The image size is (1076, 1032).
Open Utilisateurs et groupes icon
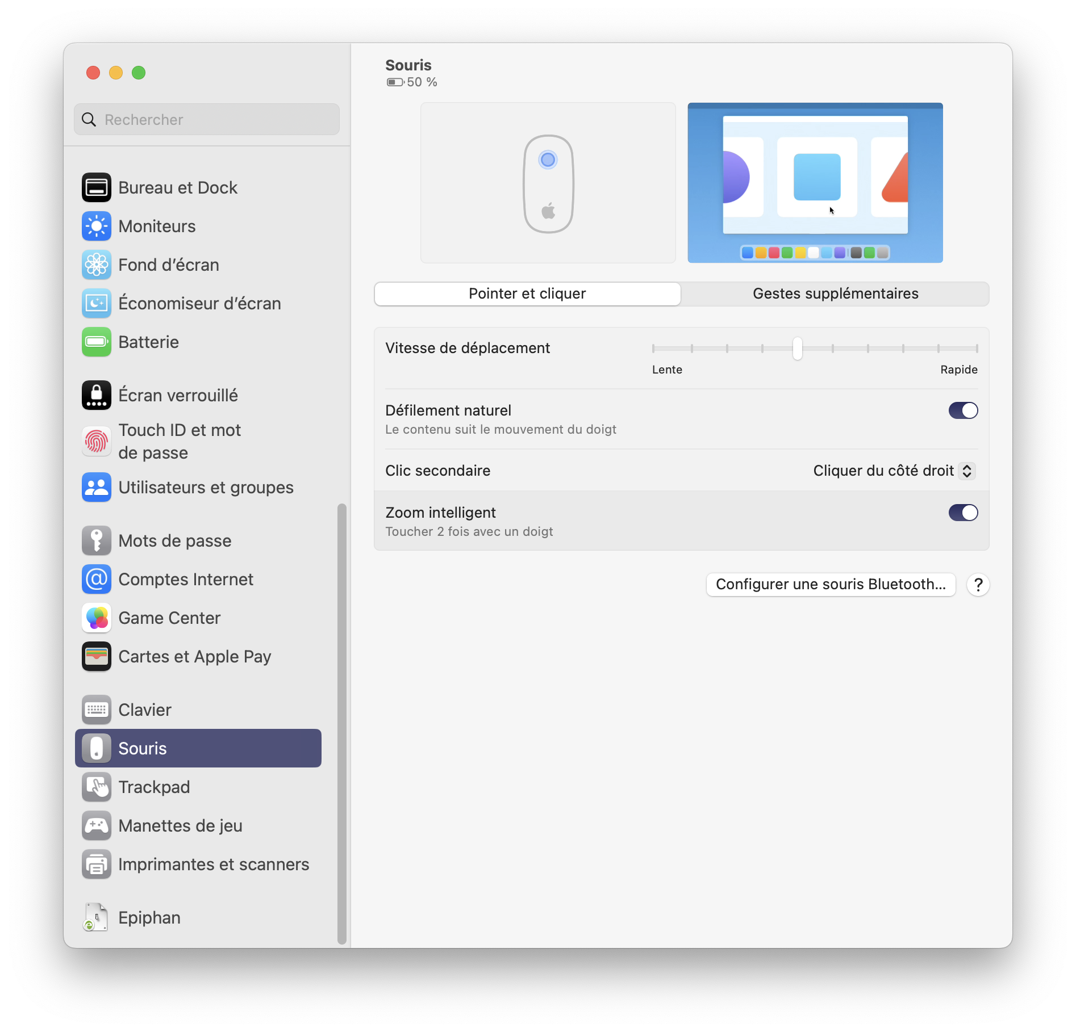pos(97,488)
